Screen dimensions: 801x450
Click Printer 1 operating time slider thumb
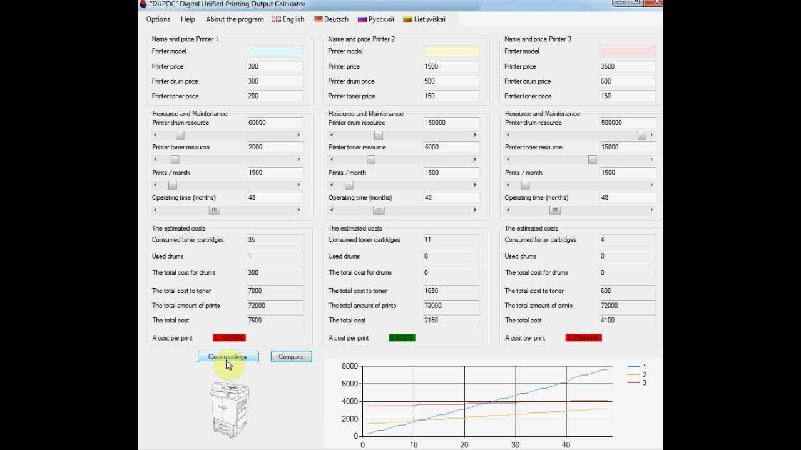(x=214, y=210)
